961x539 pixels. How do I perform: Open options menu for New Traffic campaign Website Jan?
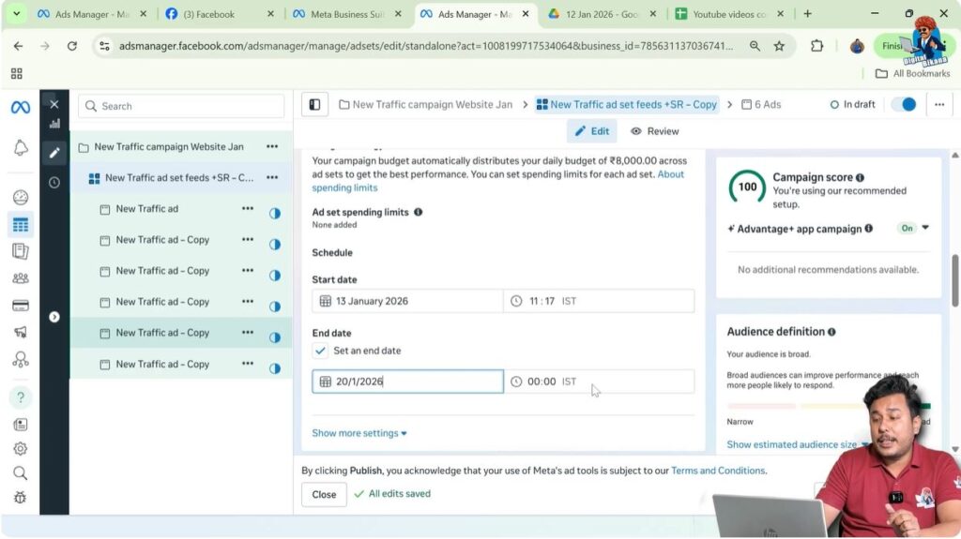(x=272, y=146)
